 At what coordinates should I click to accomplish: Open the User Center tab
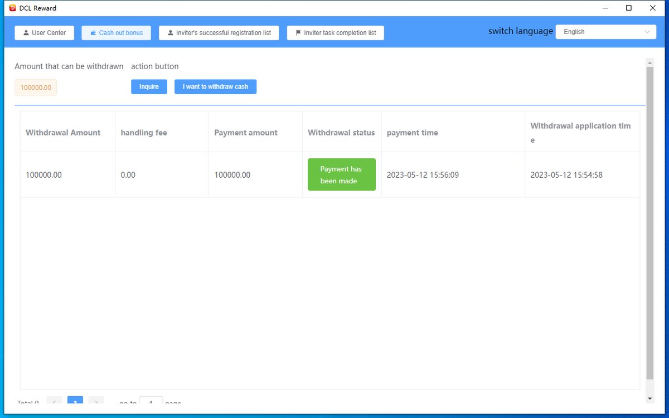point(44,33)
